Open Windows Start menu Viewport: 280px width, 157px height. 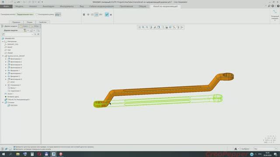[3, 154]
